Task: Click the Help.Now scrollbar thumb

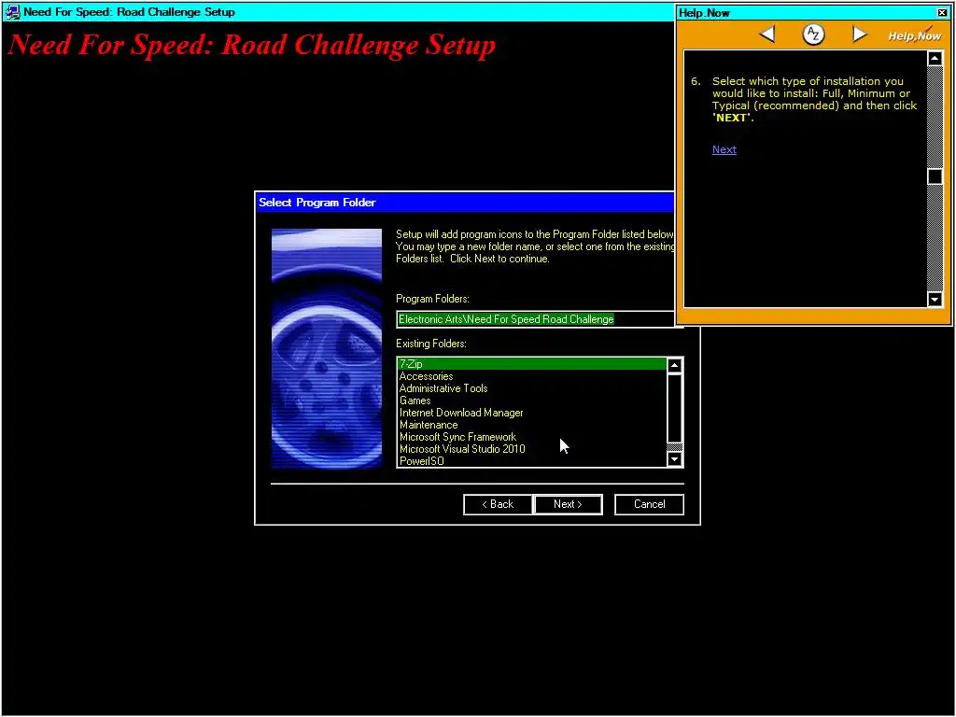Action: click(935, 176)
